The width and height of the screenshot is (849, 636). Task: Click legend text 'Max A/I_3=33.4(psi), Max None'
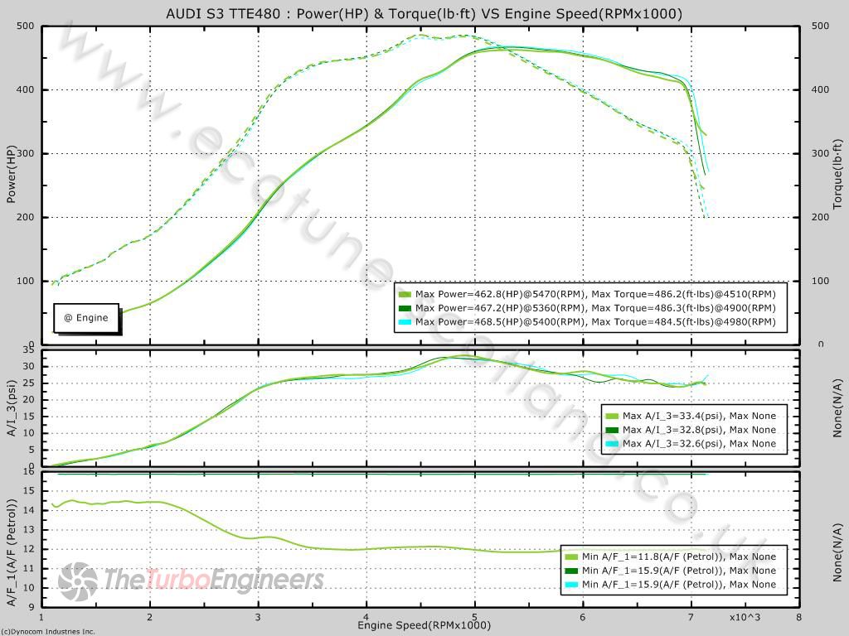pos(699,416)
